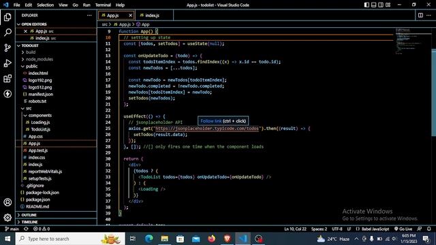
Task: Open the Help menu
Action: pyautogui.click(x=120, y=5)
